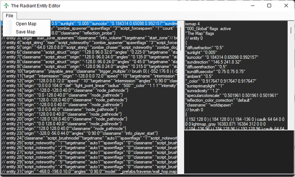Viewport: 295px width, 177px height.
Task: Click the reflection_color_correction default line
Action: point(218,100)
